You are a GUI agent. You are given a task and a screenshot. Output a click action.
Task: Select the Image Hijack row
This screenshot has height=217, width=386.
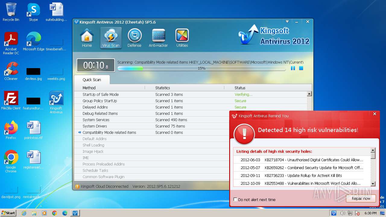[152, 151]
